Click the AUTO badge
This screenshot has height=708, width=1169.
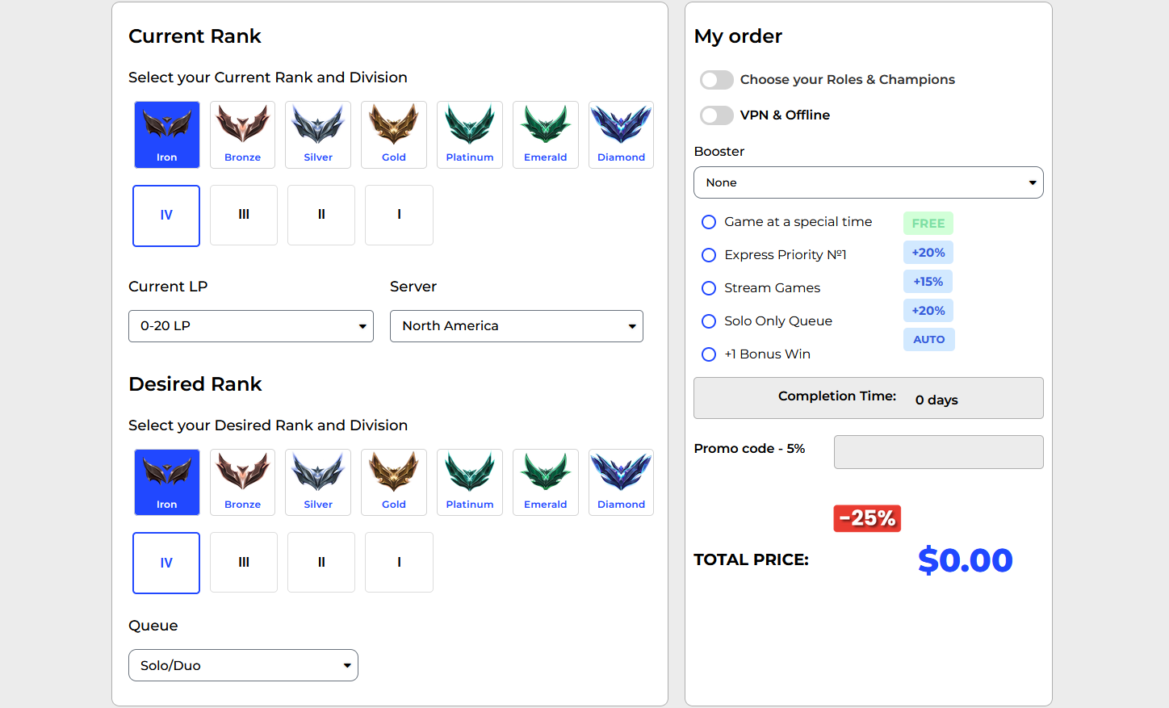[929, 340]
